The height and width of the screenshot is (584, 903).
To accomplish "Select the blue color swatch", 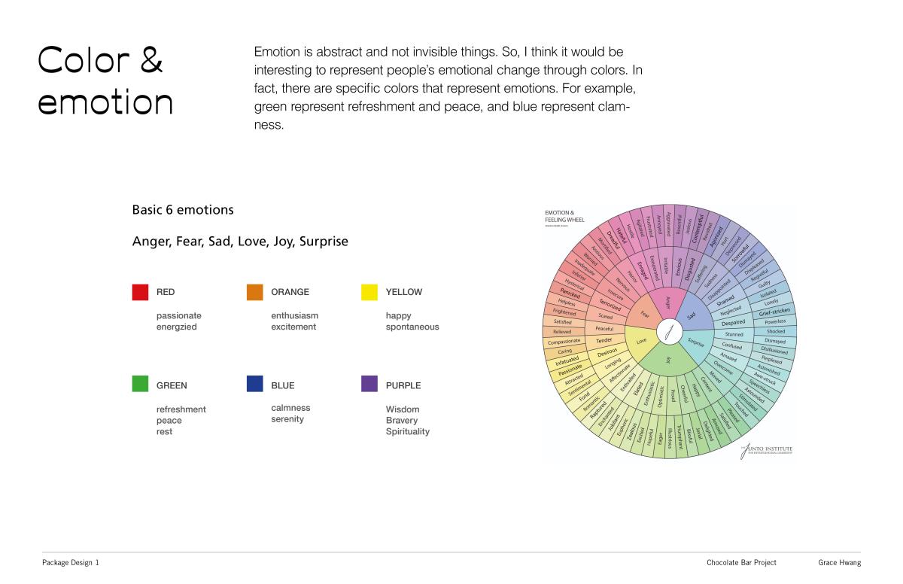I will (x=254, y=385).
